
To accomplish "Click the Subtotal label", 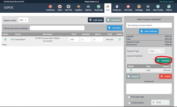I will click(130, 36).
